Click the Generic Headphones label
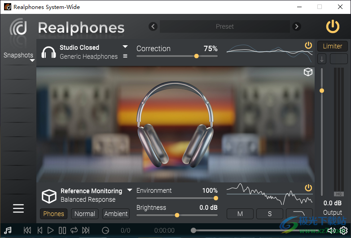 [x=88, y=56]
